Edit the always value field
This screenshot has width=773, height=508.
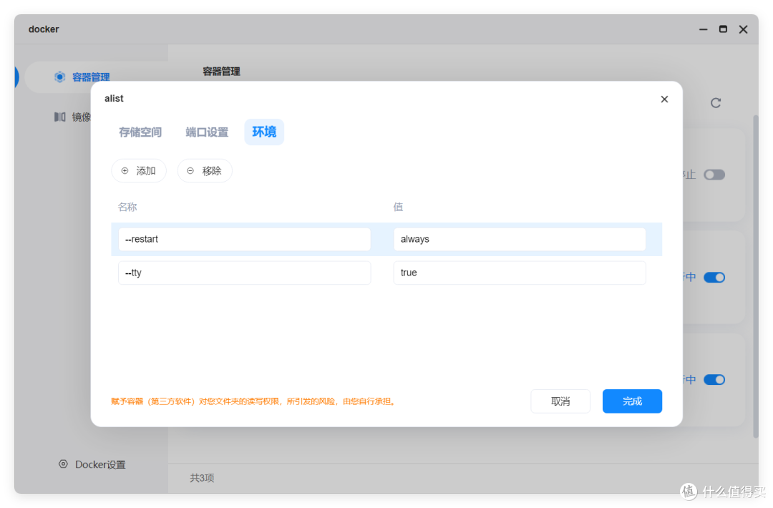pyautogui.click(x=520, y=239)
